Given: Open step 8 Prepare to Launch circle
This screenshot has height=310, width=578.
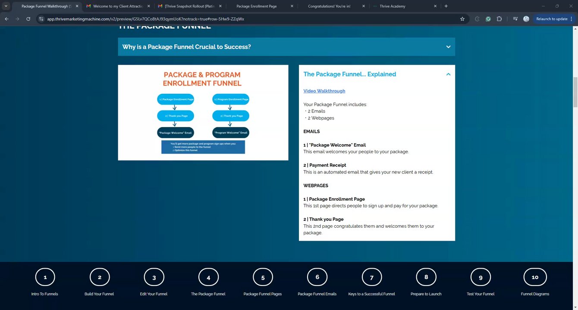Looking at the screenshot, I should 426,277.
